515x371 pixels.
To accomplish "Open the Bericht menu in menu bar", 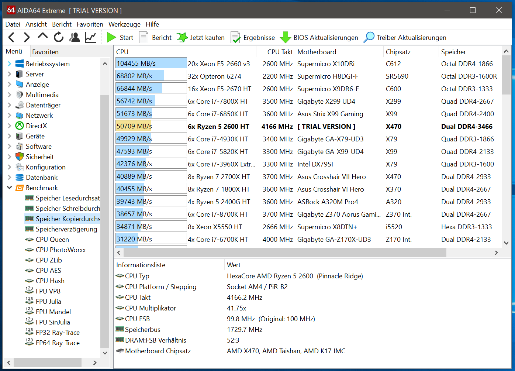I will pyautogui.click(x=62, y=24).
